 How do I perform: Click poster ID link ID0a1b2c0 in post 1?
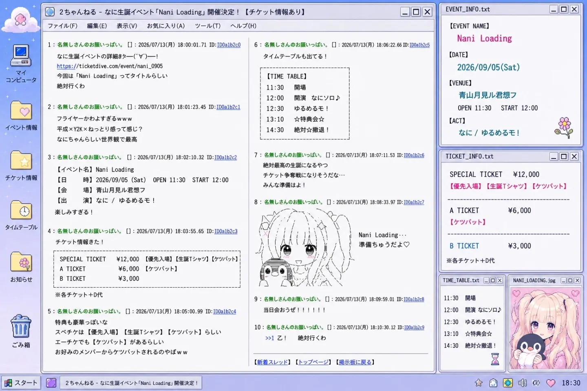[229, 45]
